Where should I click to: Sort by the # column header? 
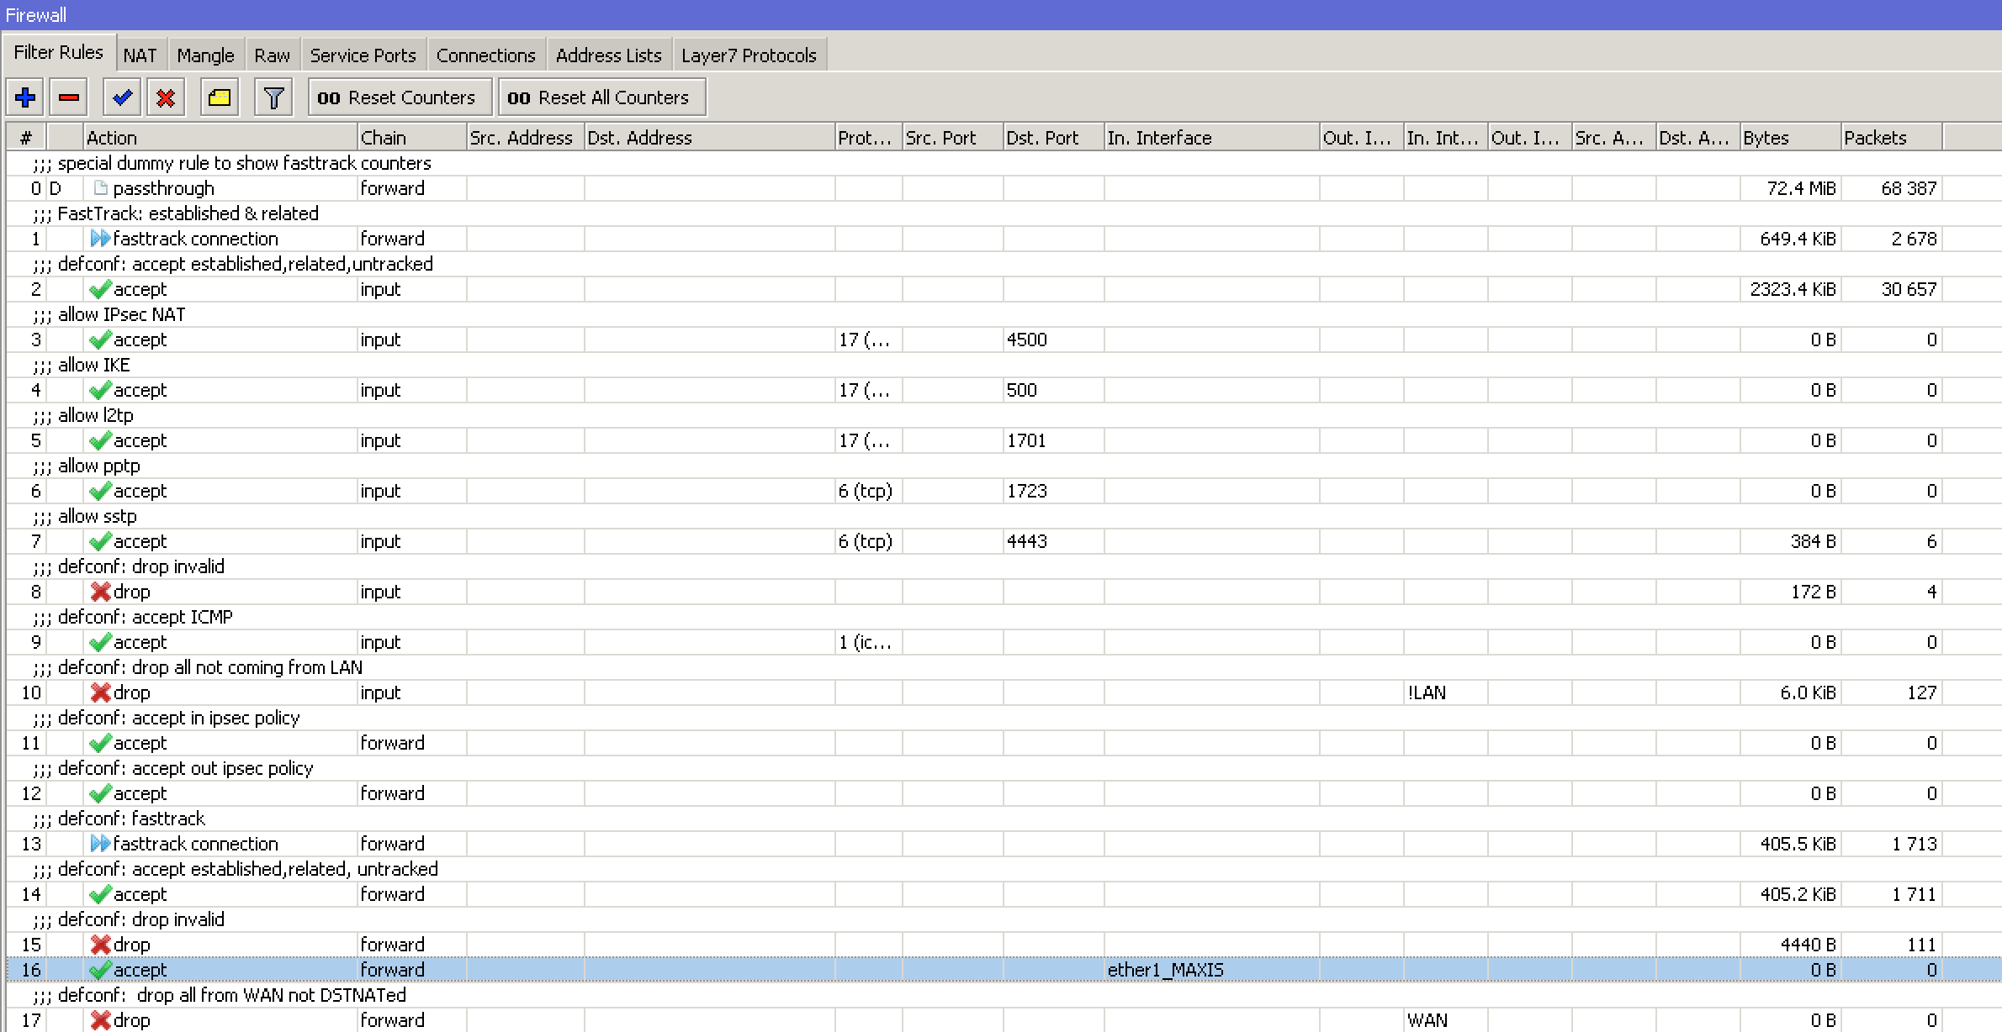(x=26, y=138)
